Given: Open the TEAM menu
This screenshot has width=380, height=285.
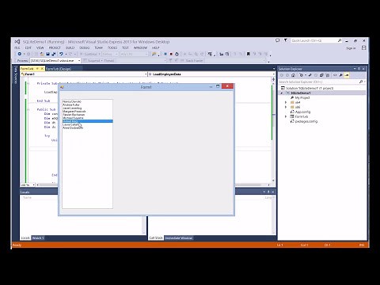Looking at the screenshot, I should (98, 47).
